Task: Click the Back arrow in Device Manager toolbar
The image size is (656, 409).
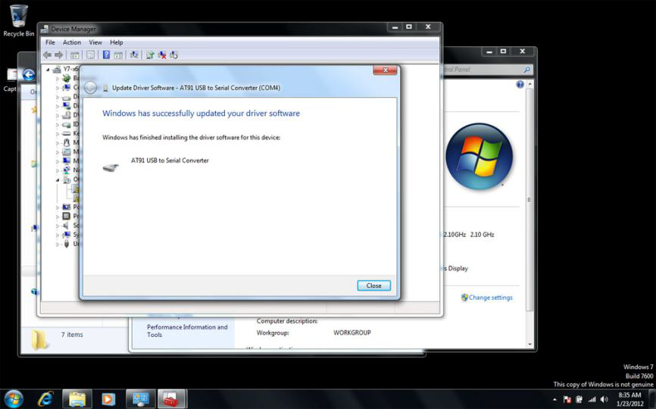Action: click(x=47, y=55)
